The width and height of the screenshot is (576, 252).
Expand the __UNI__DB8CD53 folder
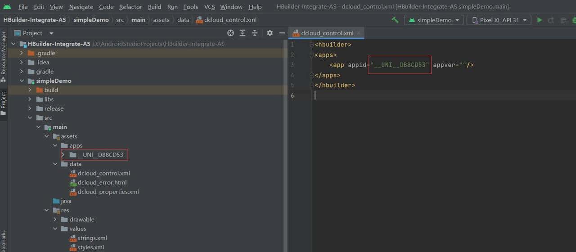[63, 155]
